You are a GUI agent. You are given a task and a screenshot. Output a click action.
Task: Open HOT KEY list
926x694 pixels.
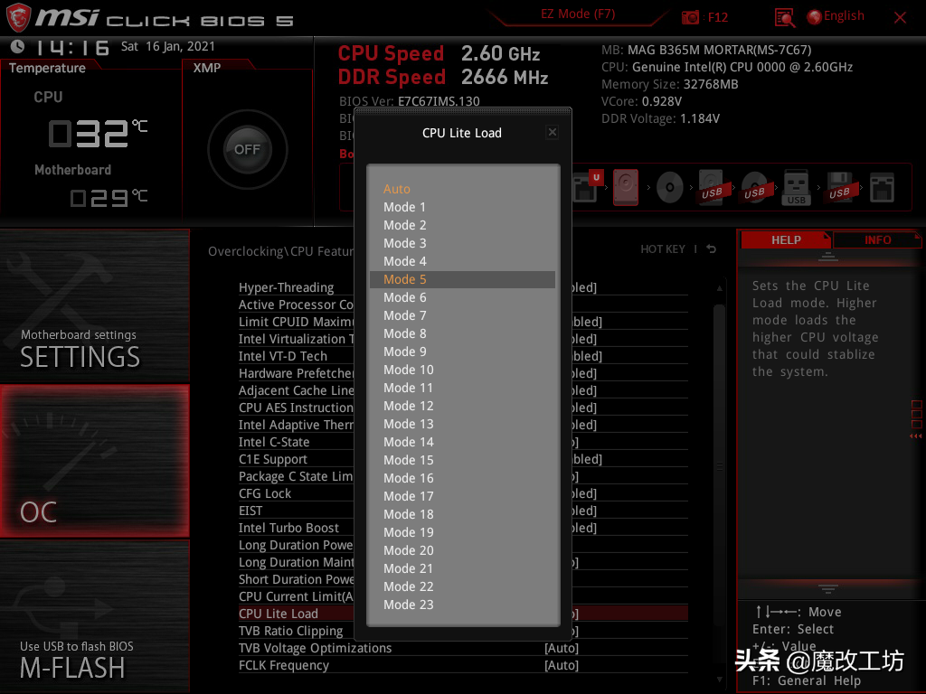tap(663, 249)
